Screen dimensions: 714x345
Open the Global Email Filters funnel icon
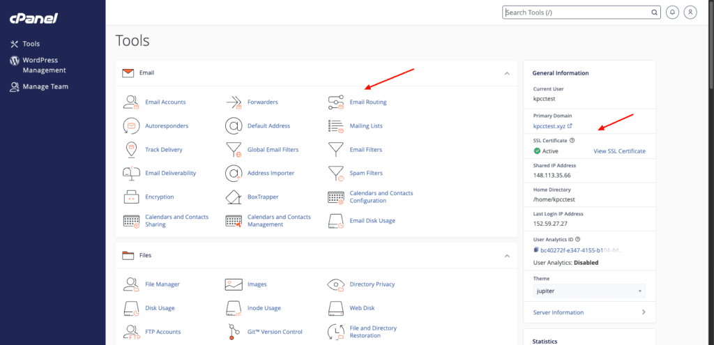click(234, 149)
